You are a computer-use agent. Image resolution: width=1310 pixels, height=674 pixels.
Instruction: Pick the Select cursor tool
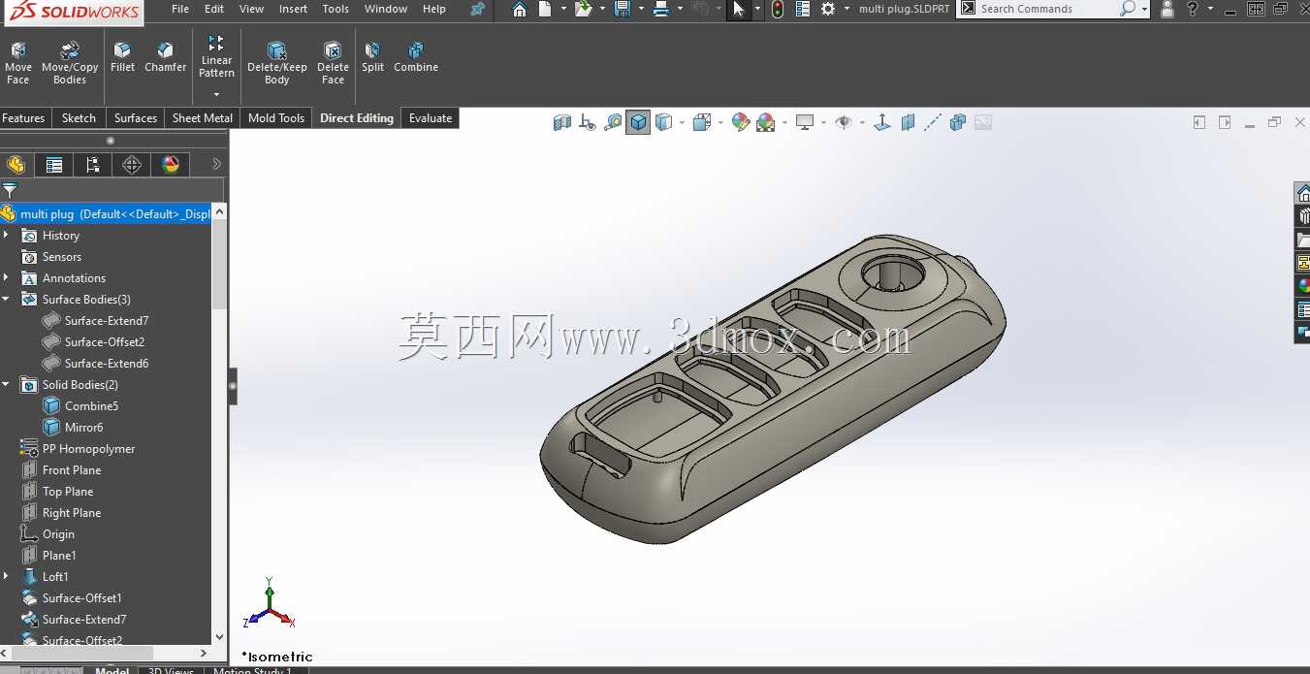coord(739,9)
